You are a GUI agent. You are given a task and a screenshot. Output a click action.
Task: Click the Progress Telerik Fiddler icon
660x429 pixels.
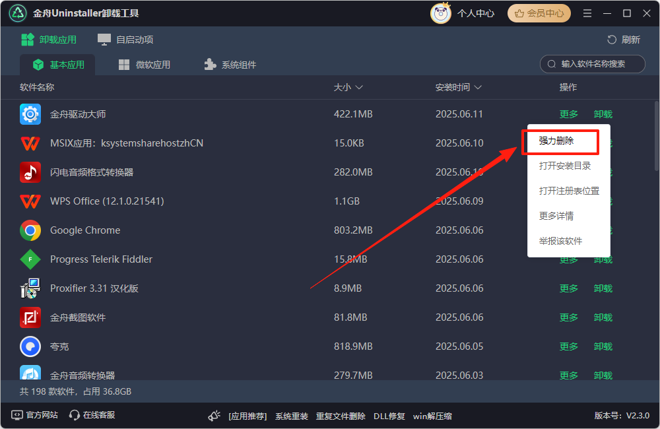coord(30,259)
